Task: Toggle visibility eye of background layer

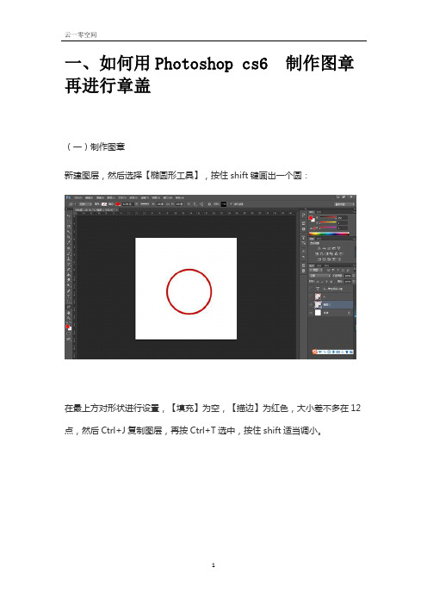Action: (x=311, y=313)
